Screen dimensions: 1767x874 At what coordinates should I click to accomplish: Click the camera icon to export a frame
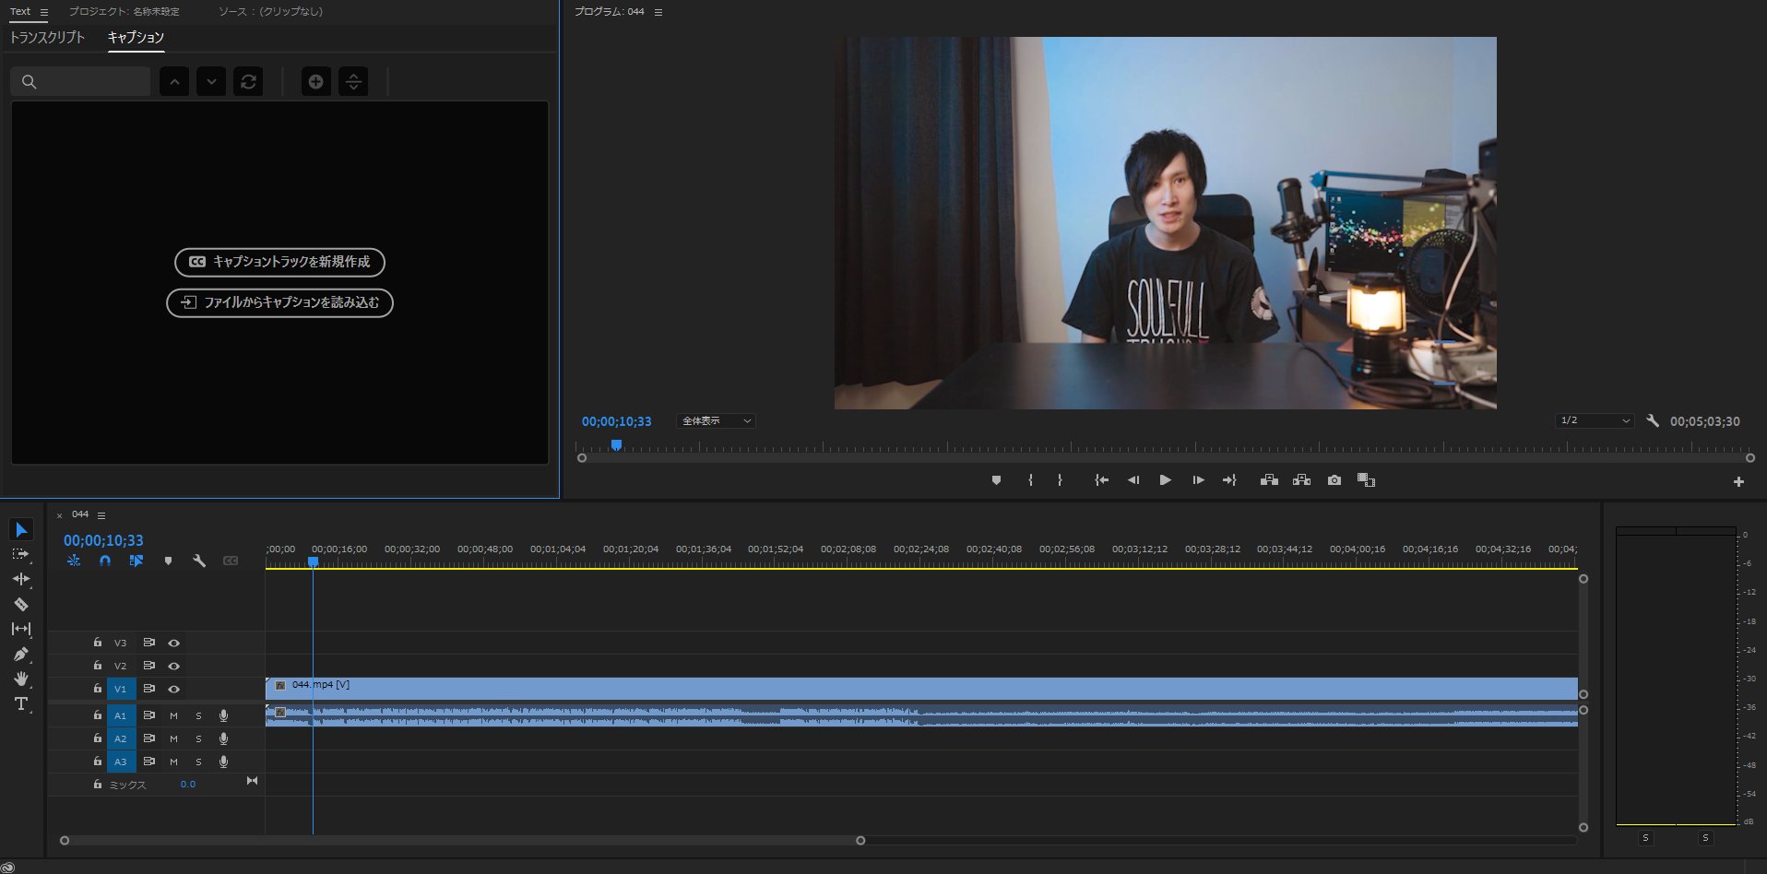click(x=1334, y=480)
